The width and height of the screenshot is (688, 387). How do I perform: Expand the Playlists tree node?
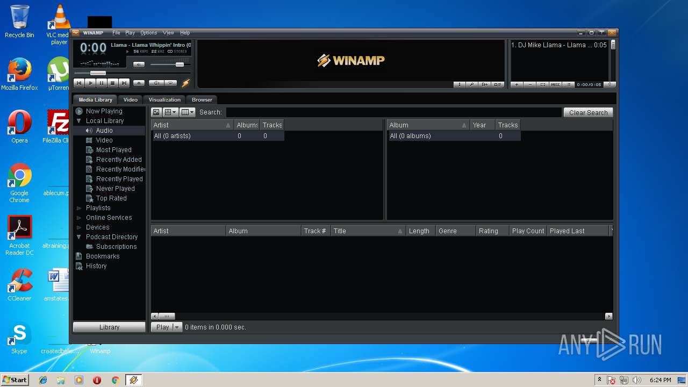coord(79,208)
